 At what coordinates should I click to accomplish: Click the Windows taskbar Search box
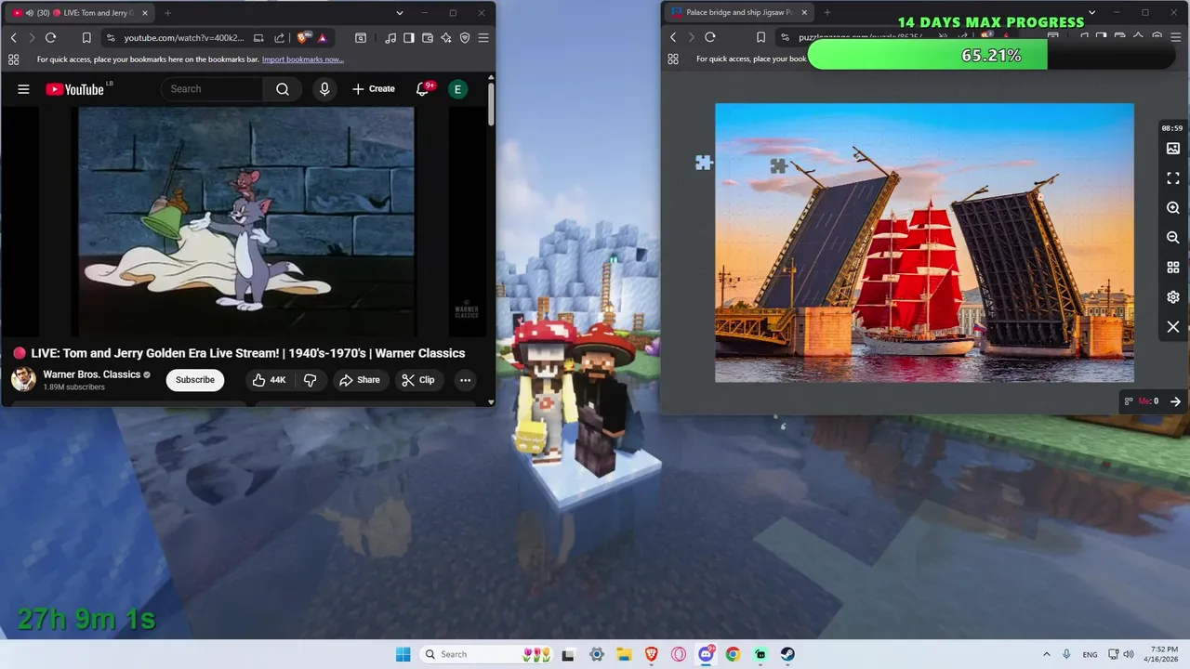[487, 654]
